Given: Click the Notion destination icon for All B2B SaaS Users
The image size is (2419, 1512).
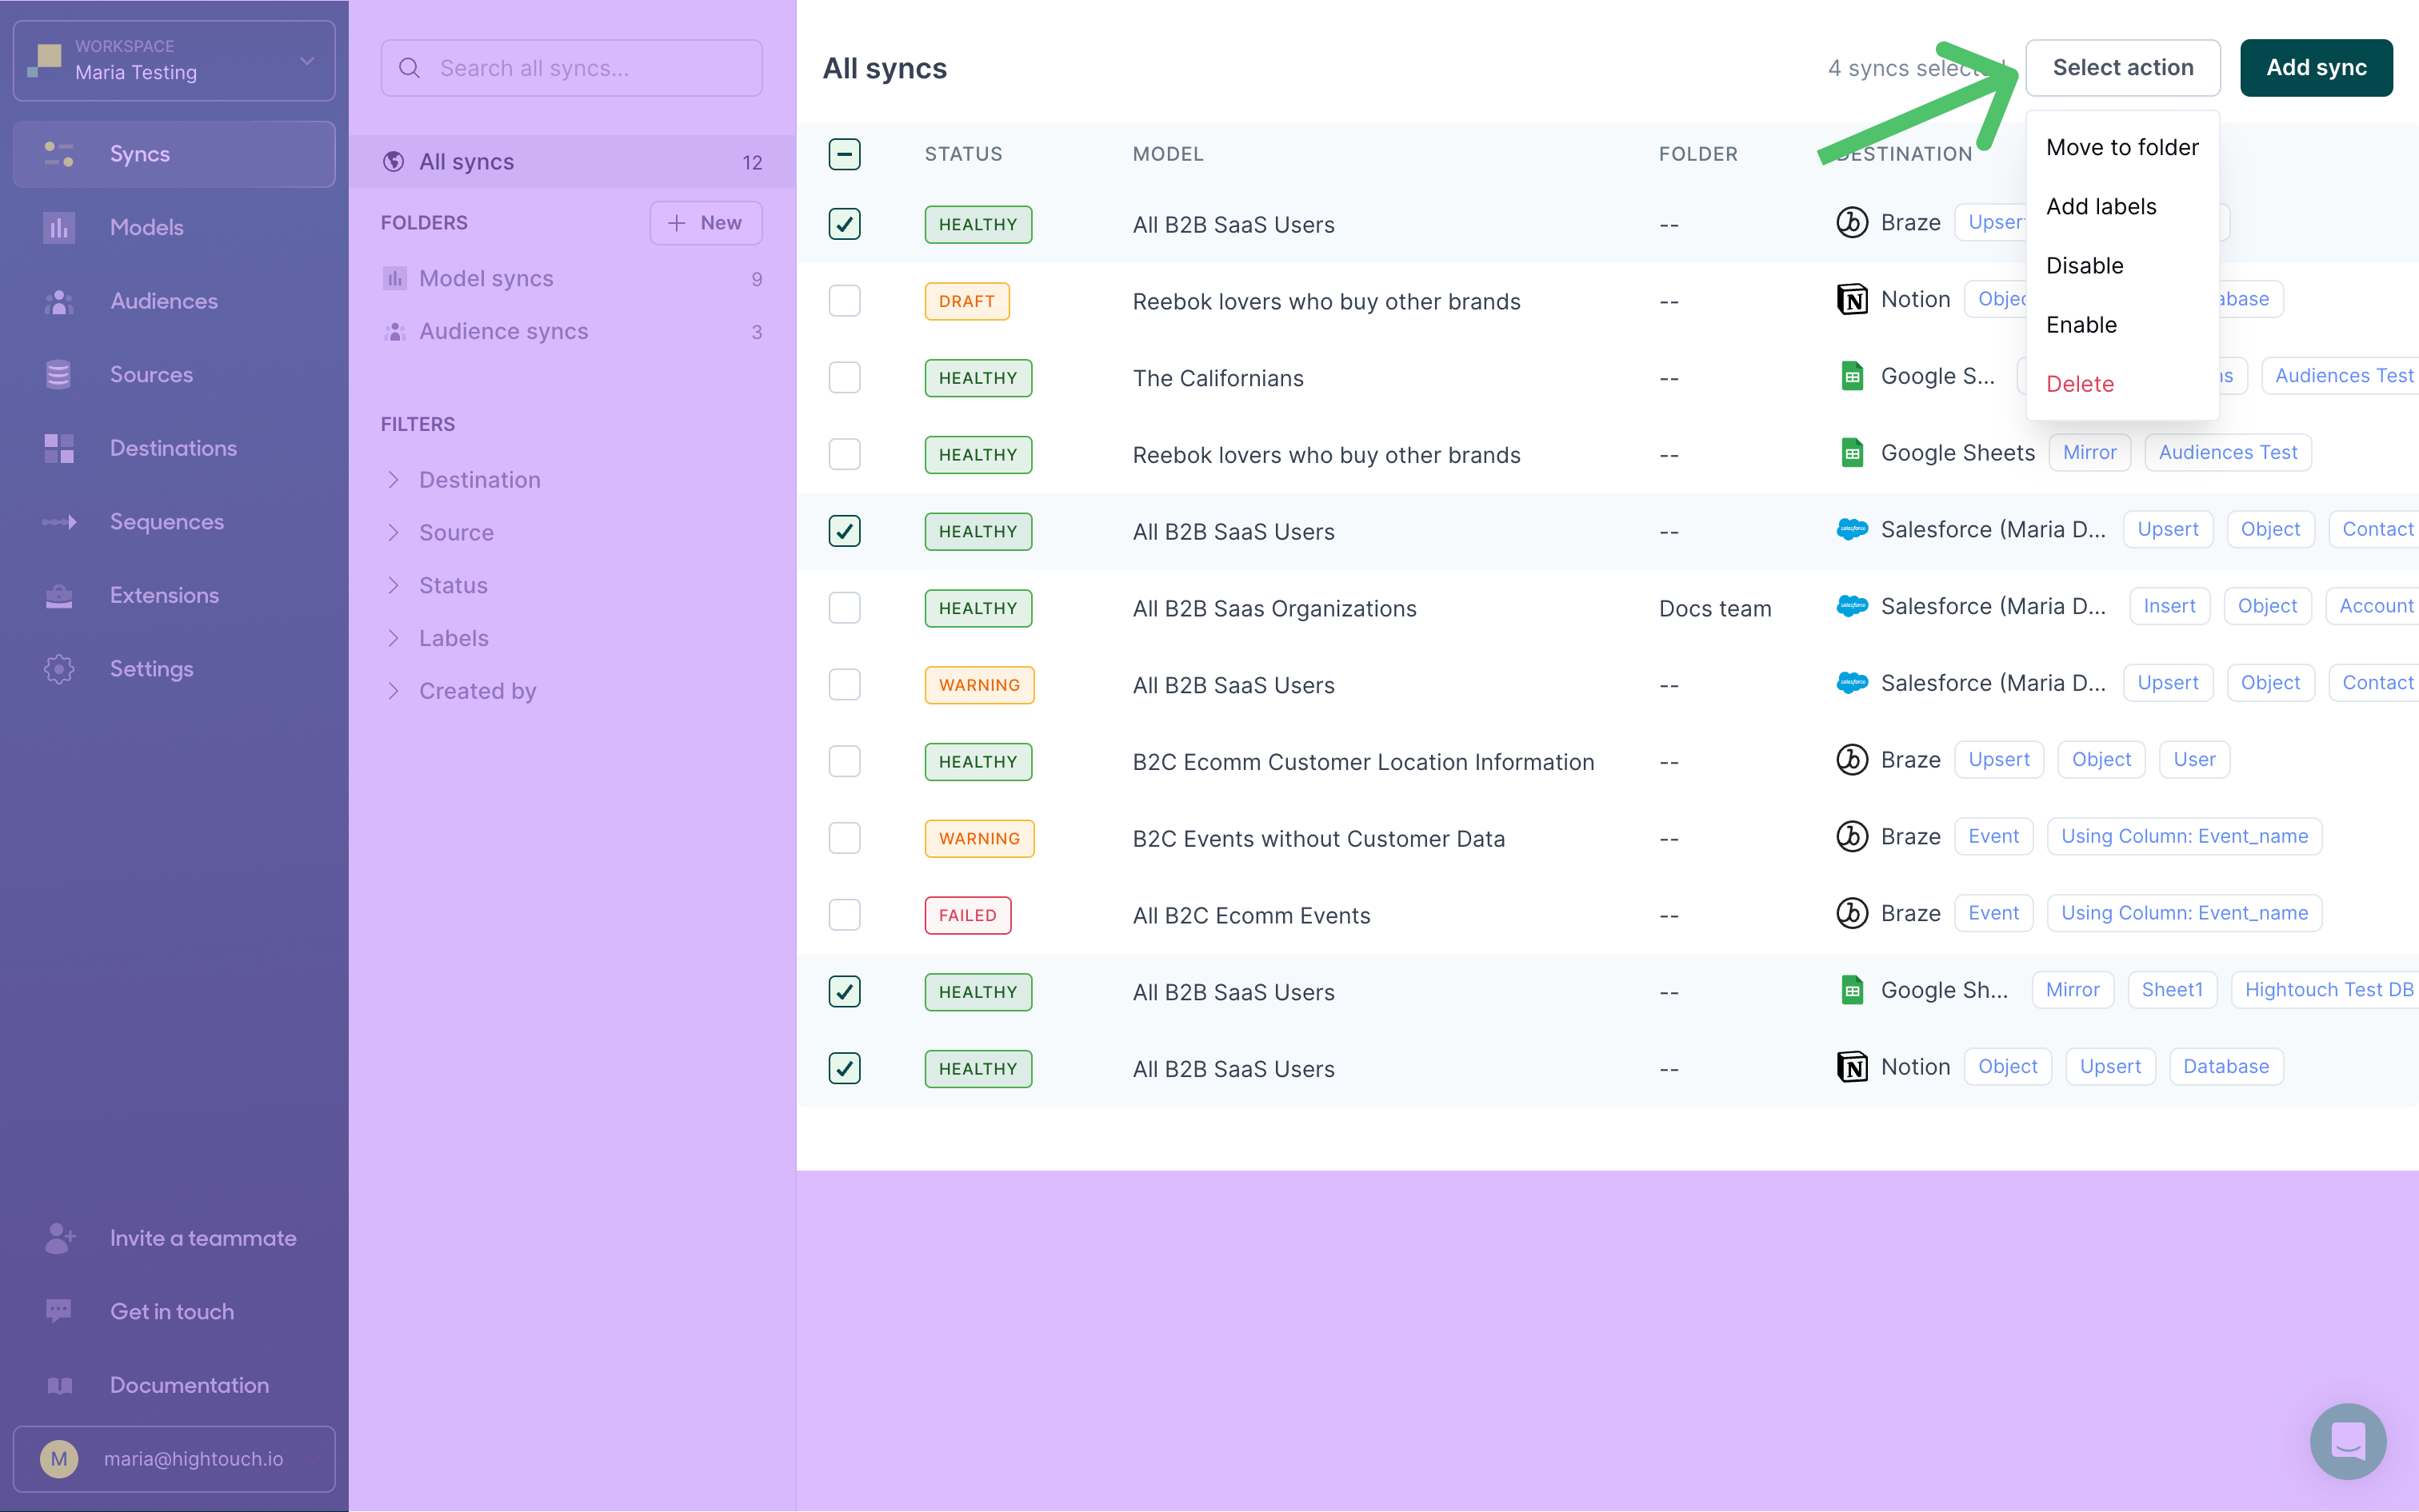Looking at the screenshot, I should [x=1853, y=1067].
